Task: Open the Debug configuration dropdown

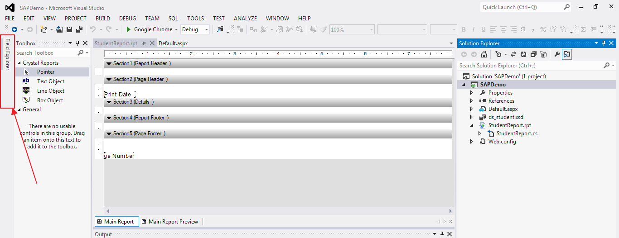Action: coord(195,29)
